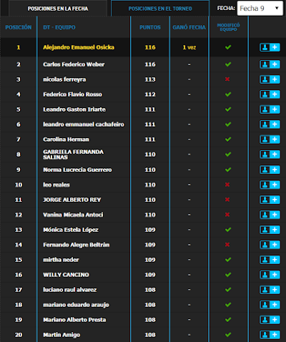Click green check in Alejandro Emanuel Osicka row
The image size is (286, 342).
tap(228, 47)
